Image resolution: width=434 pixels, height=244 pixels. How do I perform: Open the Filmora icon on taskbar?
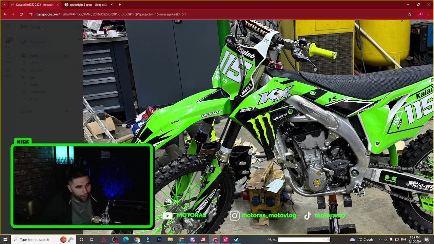coord(148,240)
